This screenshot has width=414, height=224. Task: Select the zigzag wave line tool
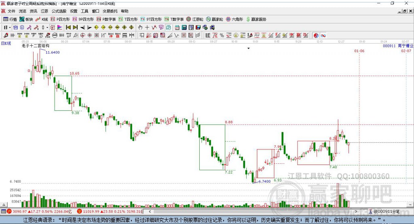(177, 36)
